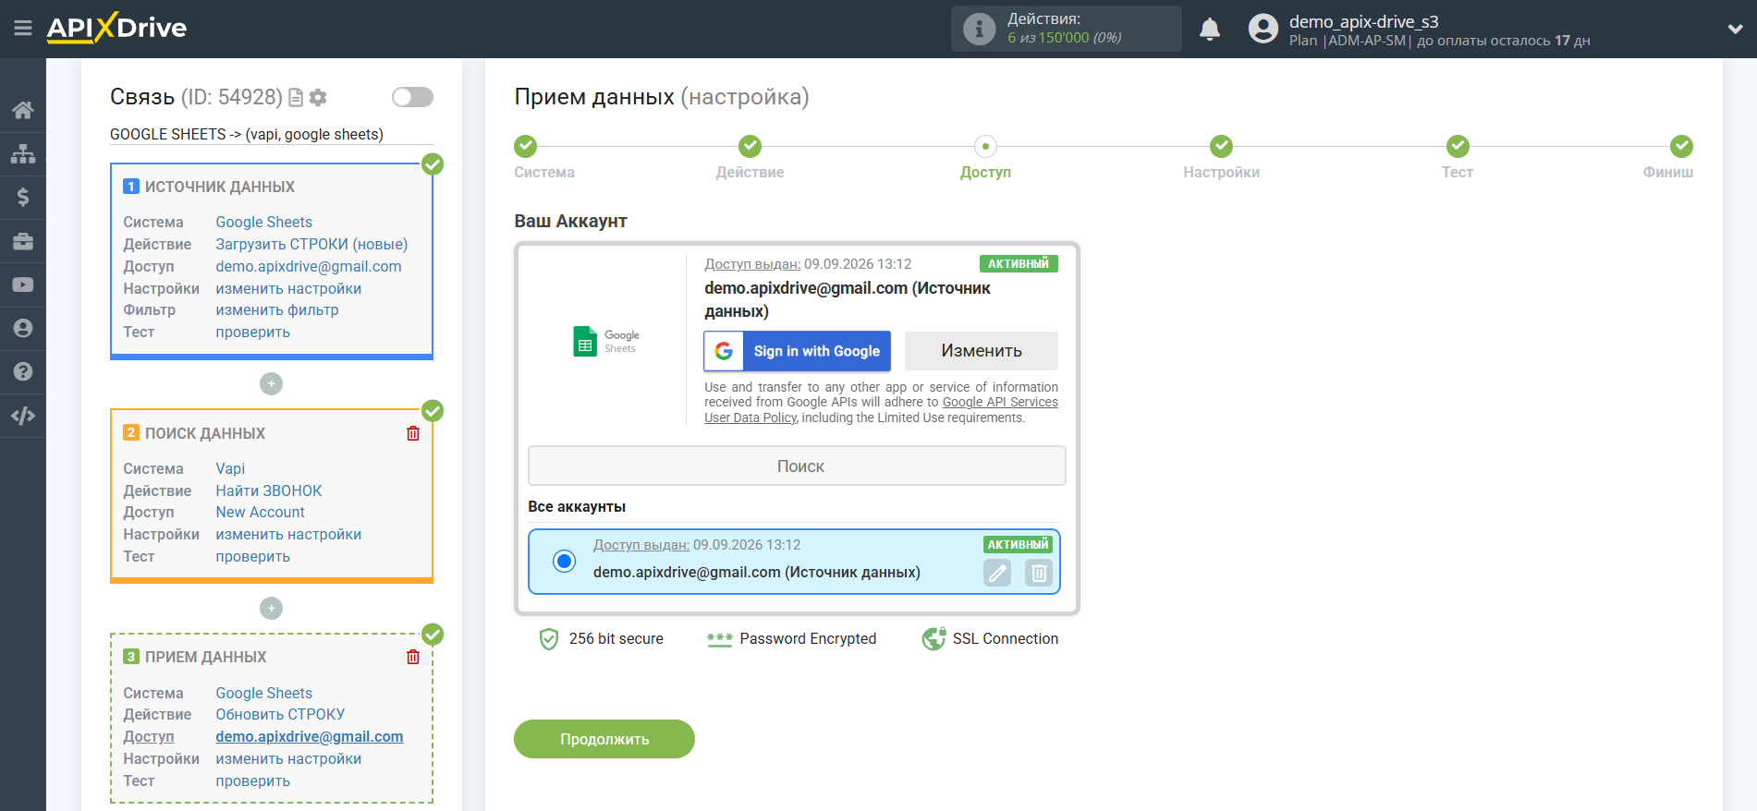
Task: Open connection settings gear icon
Action: click(x=318, y=97)
